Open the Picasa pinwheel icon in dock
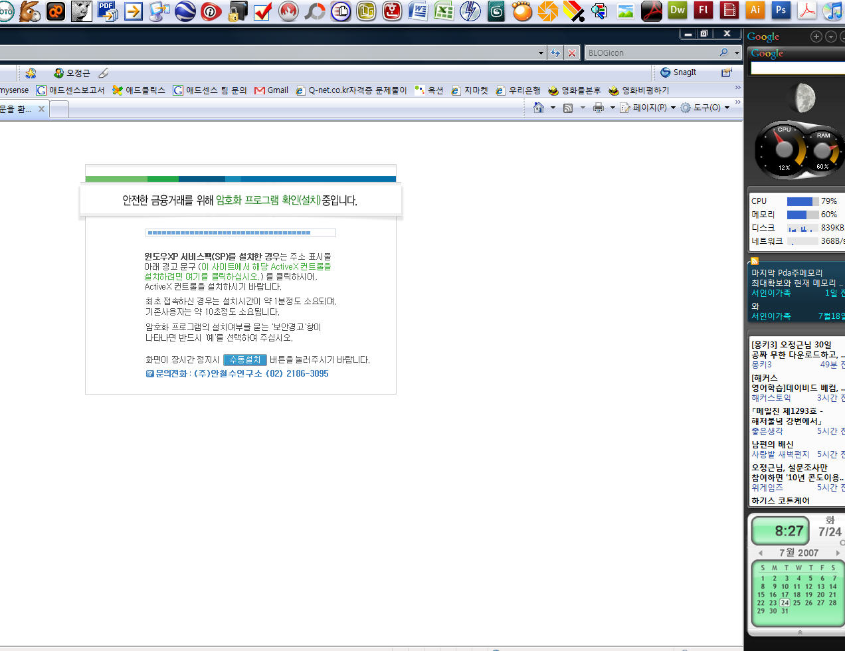This screenshot has height=651, width=845. pos(548,11)
